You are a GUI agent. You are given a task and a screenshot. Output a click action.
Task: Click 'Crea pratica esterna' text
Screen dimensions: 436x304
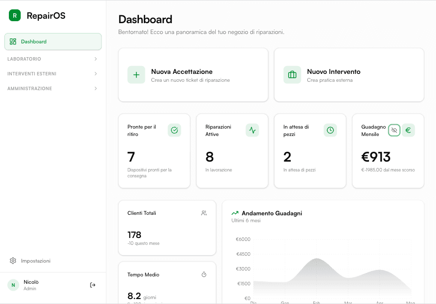click(330, 80)
